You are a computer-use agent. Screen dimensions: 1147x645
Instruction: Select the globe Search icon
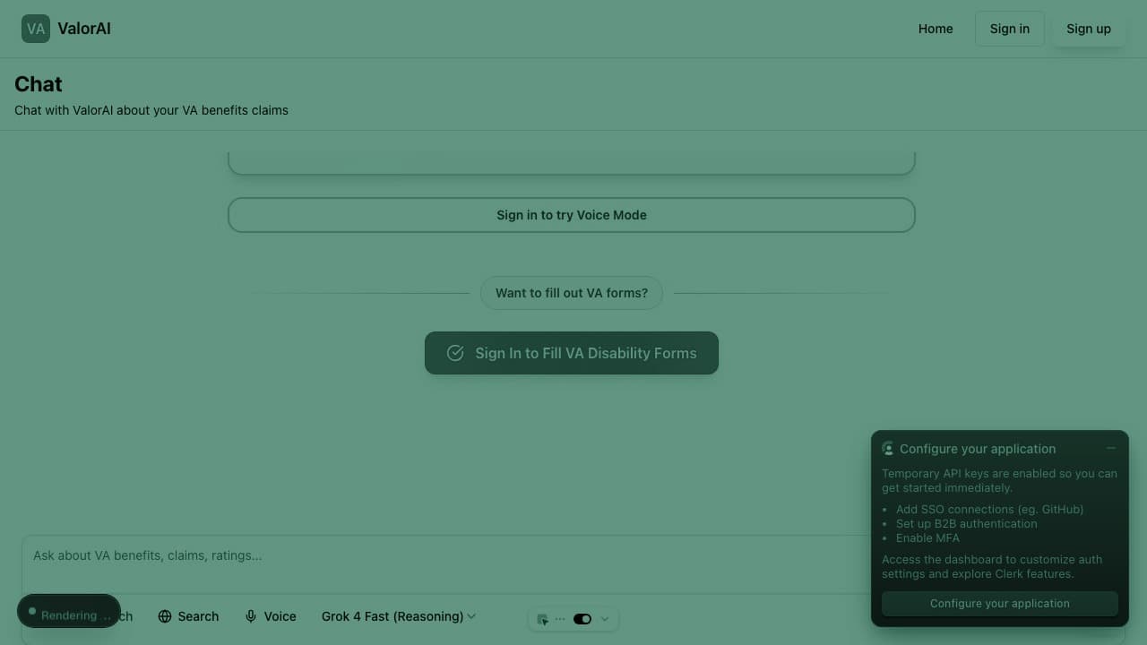tap(165, 616)
